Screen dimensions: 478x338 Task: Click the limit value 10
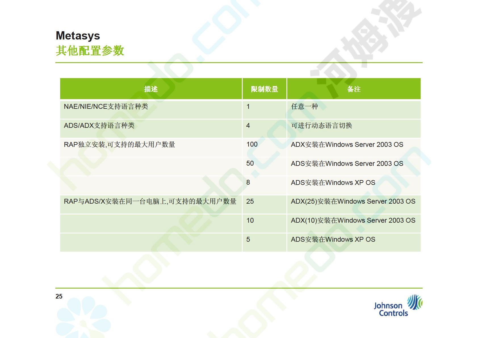click(250, 220)
